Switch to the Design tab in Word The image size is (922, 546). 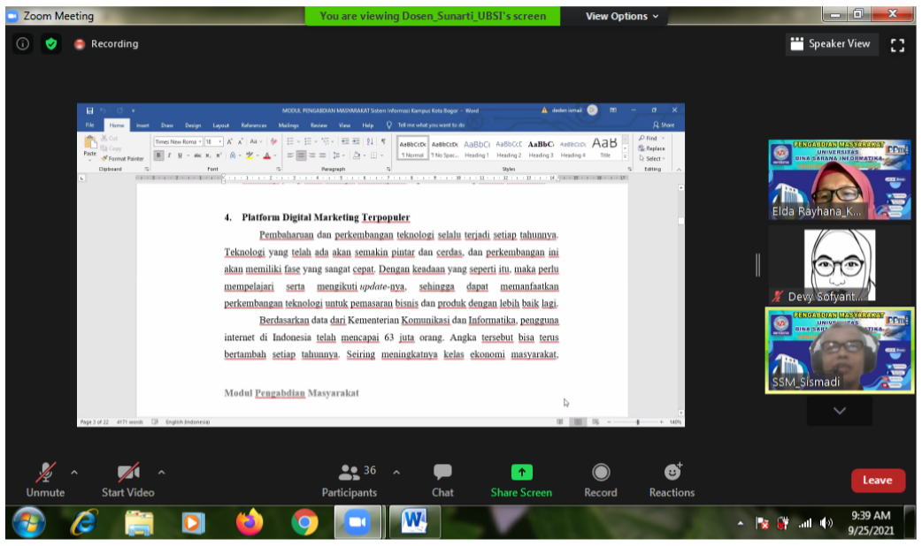pos(193,125)
